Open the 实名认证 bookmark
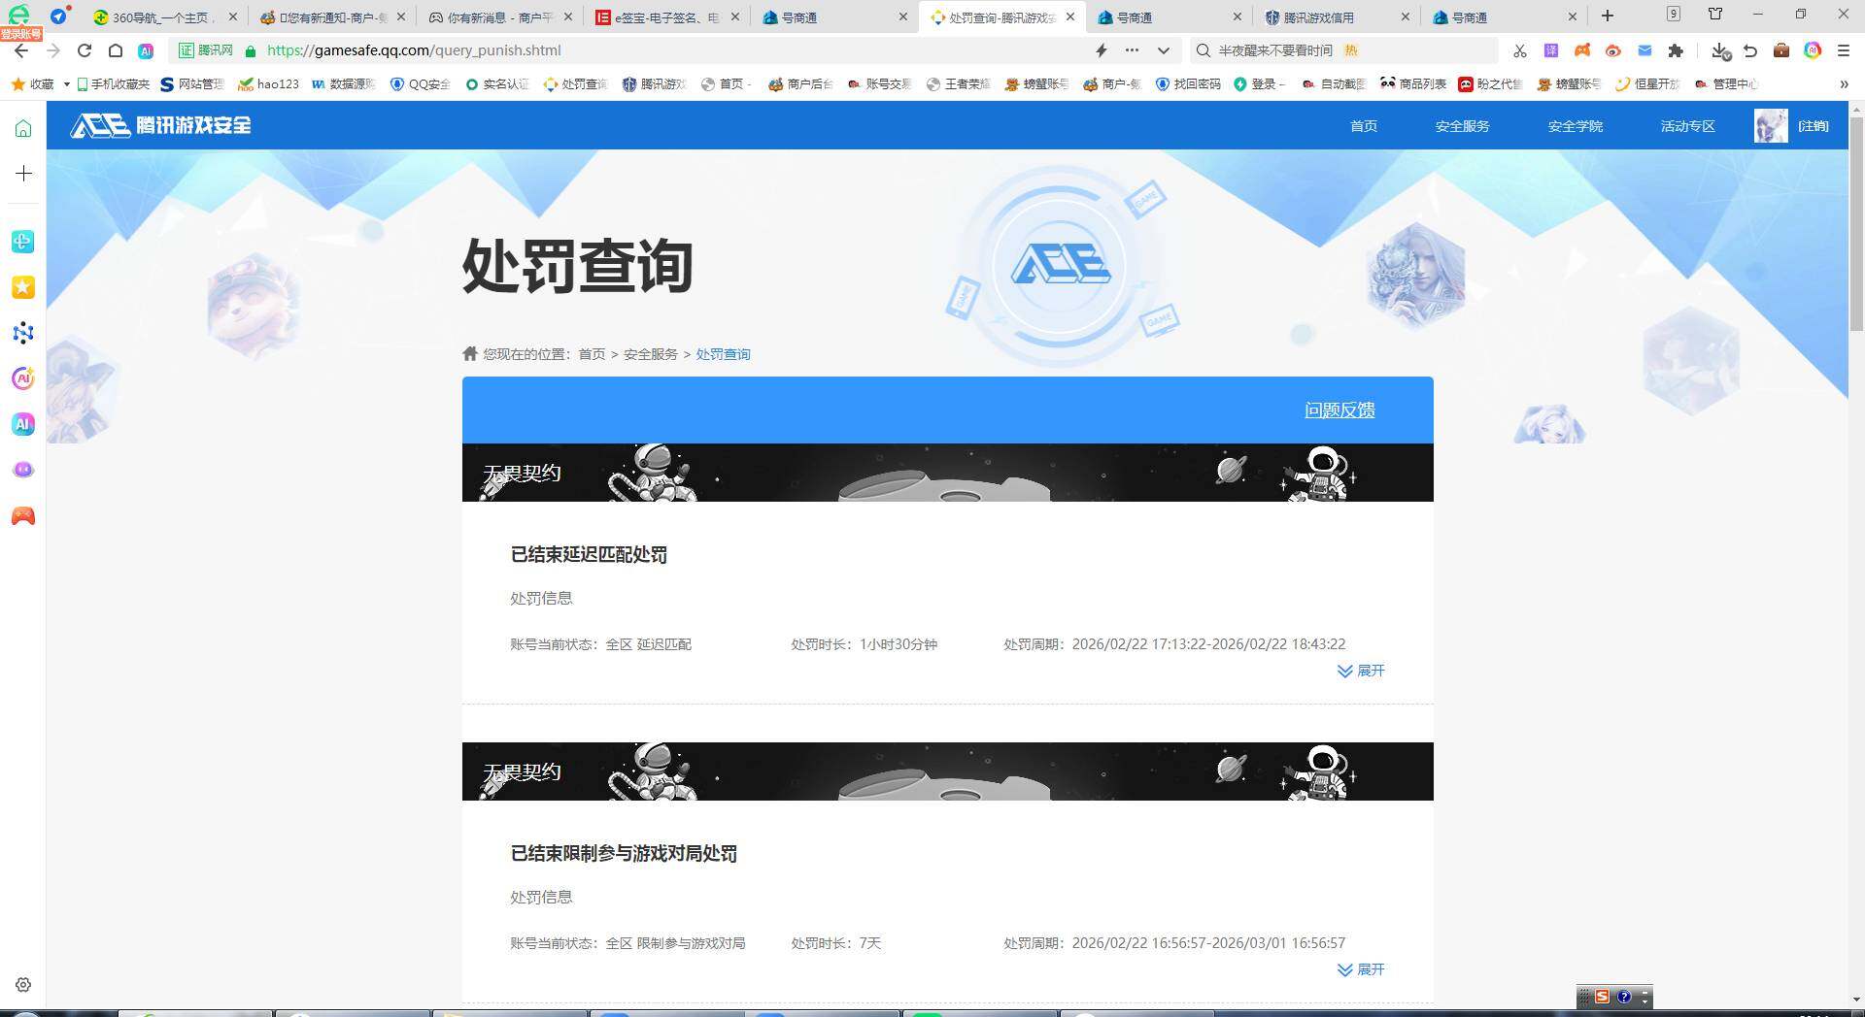Viewport: 1865px width, 1017px height. coord(495,84)
